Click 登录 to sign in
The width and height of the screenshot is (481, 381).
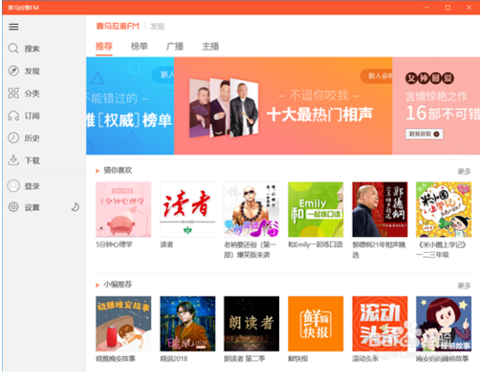(x=33, y=186)
